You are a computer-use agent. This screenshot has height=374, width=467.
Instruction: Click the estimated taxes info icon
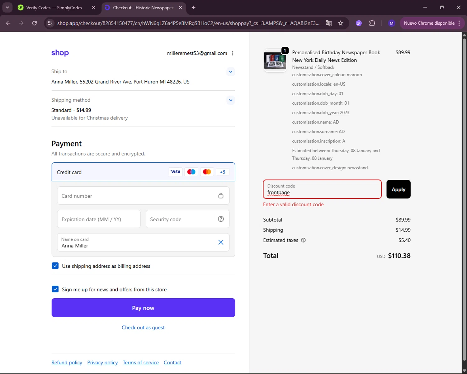click(x=303, y=240)
